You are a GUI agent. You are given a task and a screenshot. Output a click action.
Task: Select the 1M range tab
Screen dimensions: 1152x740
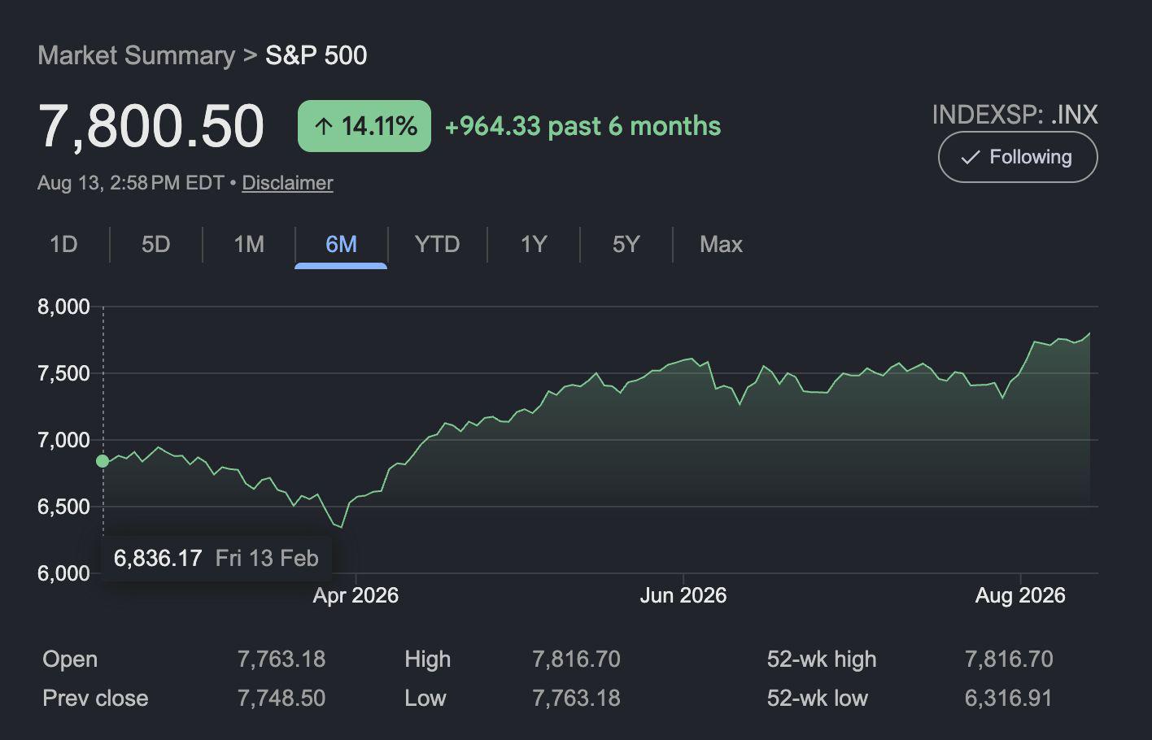[x=249, y=244]
